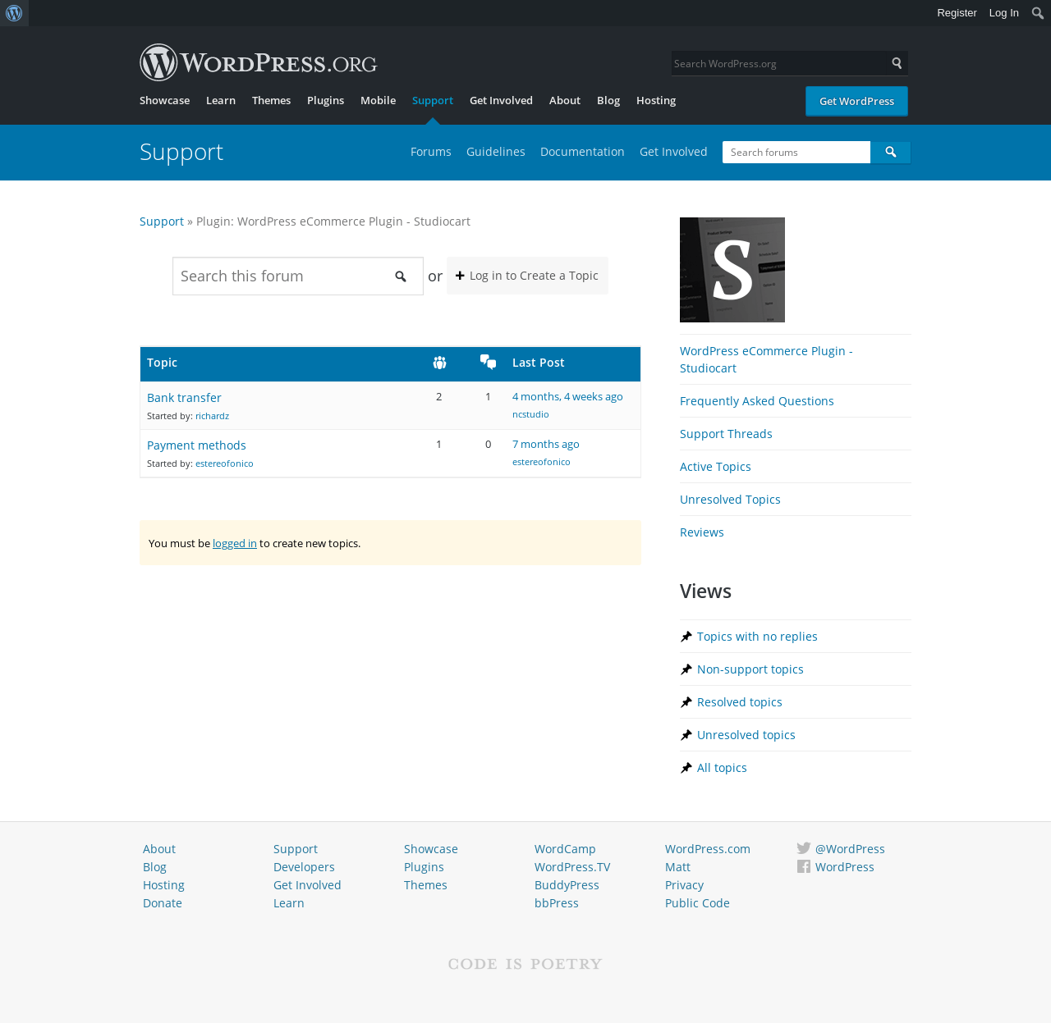The height and width of the screenshot is (1023, 1051).
Task: Open richardz's user profile link
Action: click(x=212, y=416)
